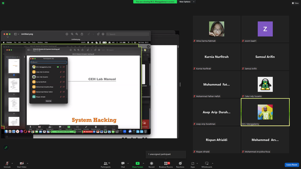Toggle Mute in the shared floating Zoom toolbar
The width and height of the screenshot is (301, 169).
[30, 128]
